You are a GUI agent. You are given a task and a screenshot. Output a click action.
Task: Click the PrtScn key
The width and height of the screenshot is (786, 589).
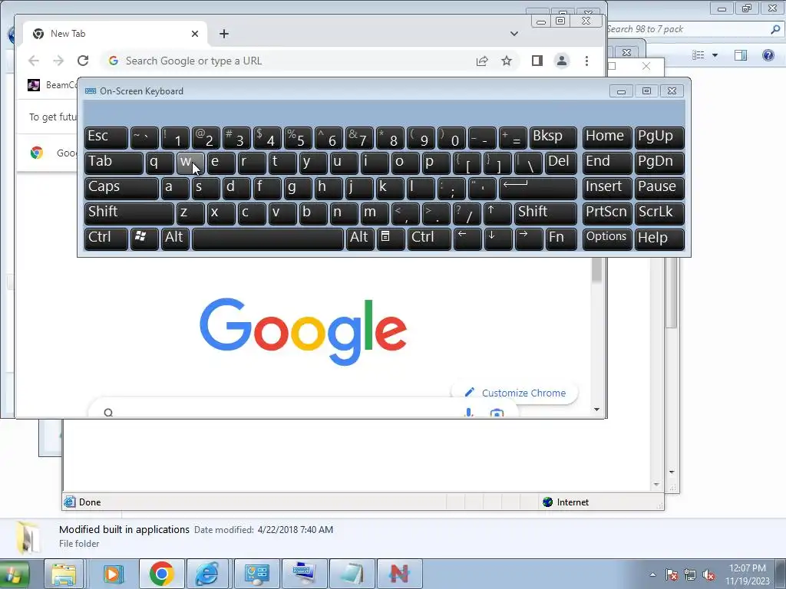606,213
